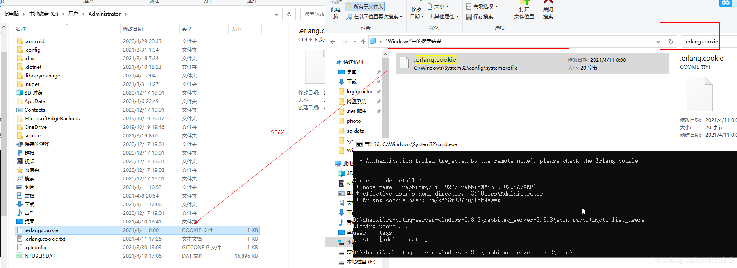Viewport: 737px width, 268px height.
Task: Select the 收藏夹 star folder icon
Action: point(20,170)
